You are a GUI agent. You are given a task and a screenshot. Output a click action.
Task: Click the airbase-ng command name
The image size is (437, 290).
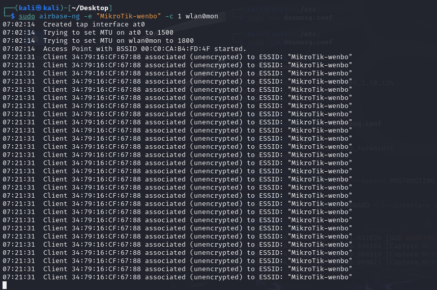click(x=59, y=16)
